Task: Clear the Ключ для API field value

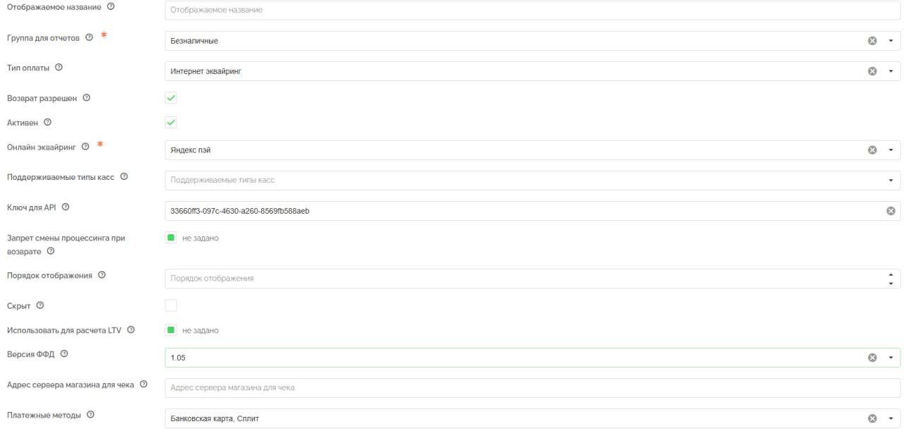Action: pos(891,210)
